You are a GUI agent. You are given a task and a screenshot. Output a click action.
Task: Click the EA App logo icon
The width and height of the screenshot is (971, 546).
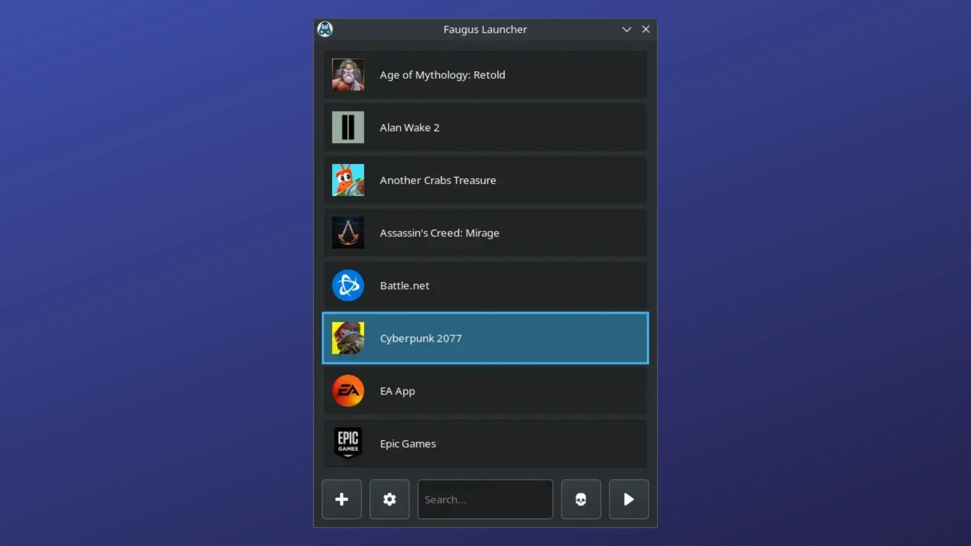click(x=348, y=391)
